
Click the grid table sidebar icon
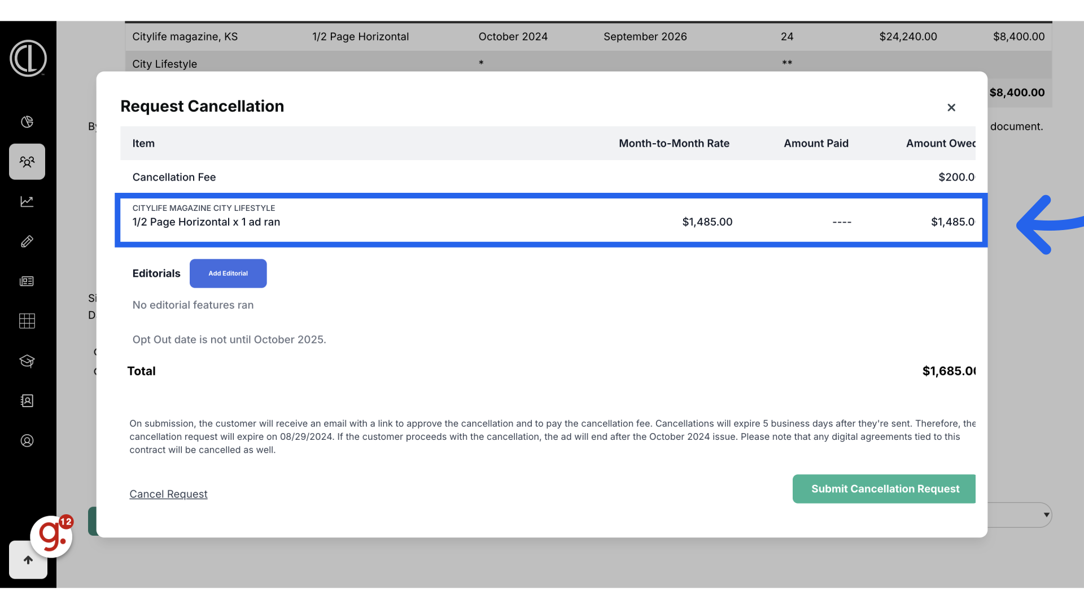27,321
